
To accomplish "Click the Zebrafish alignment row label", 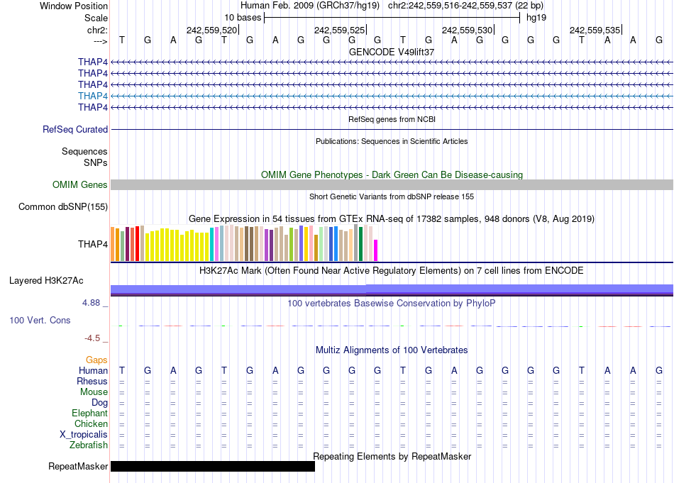I will tap(89, 445).
